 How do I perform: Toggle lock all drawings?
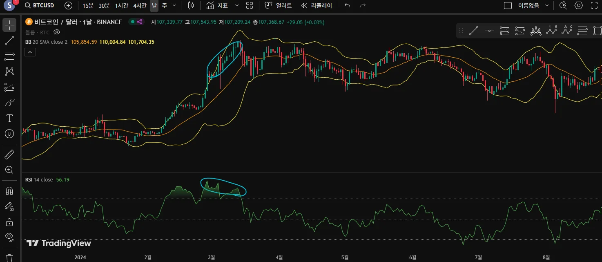[9, 222]
